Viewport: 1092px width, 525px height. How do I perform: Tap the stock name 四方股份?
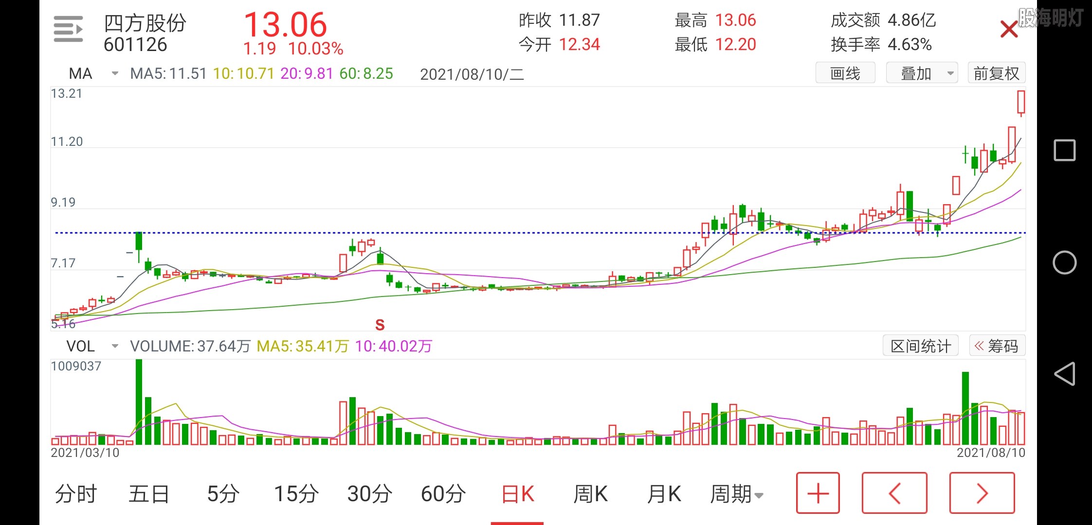(145, 23)
